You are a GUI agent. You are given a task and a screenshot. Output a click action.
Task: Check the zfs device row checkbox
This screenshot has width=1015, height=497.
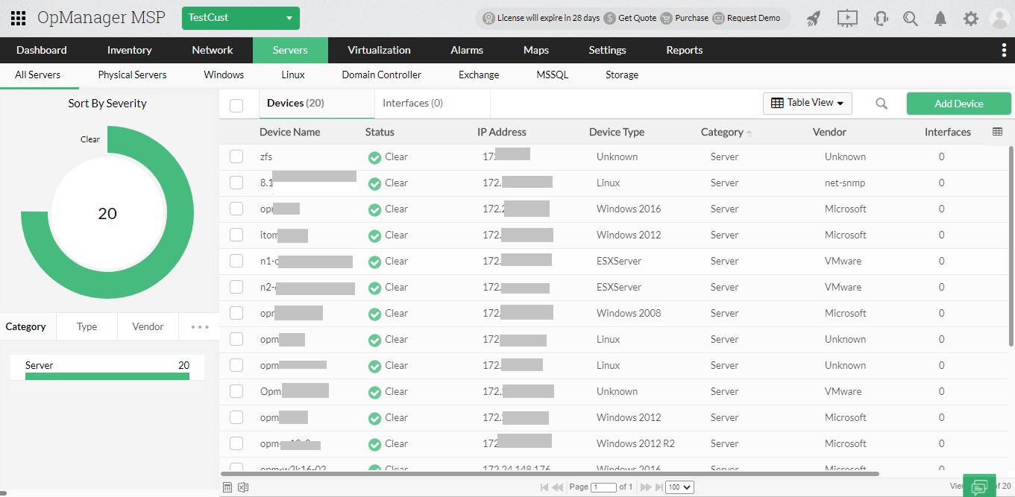click(x=236, y=156)
